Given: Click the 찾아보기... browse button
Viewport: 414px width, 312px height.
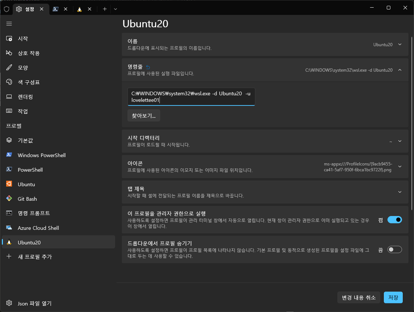Looking at the screenshot, I should click(144, 116).
